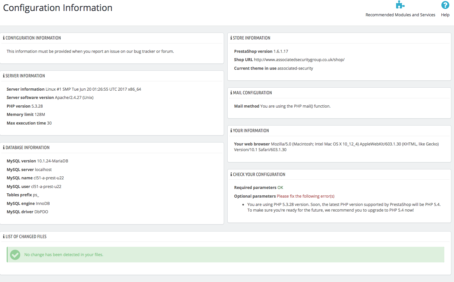Open the Help question mark icon
Image resolution: width=454 pixels, height=282 pixels.
[445, 5]
